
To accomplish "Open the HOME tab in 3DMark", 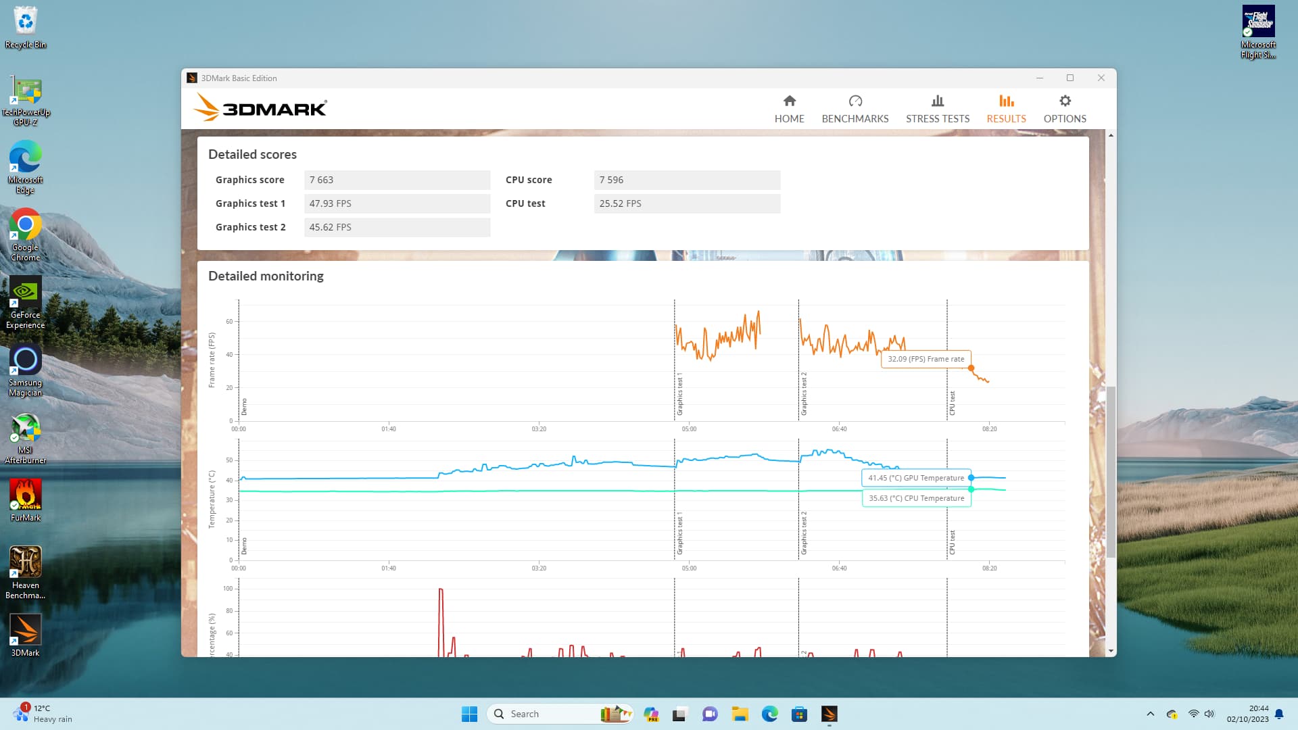I will tap(789, 109).
